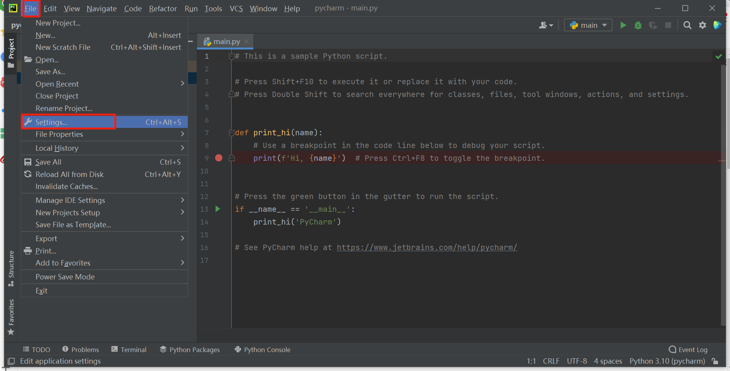Open the Python Console tool window

pos(263,349)
